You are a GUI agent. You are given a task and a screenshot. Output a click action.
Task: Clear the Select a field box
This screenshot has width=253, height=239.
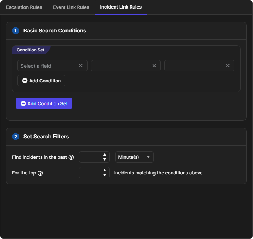81,66
